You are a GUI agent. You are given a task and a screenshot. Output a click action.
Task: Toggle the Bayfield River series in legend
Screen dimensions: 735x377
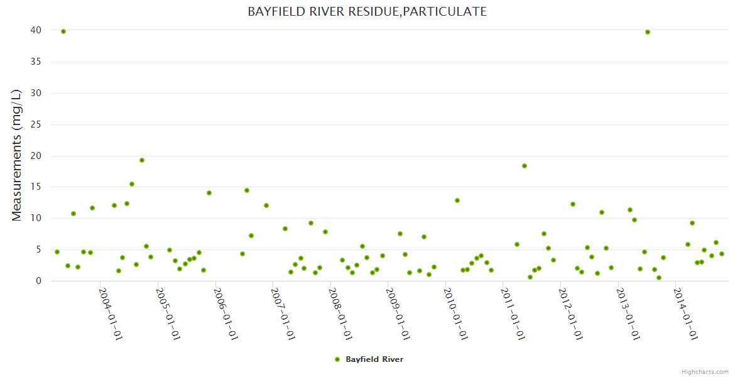[x=374, y=359]
